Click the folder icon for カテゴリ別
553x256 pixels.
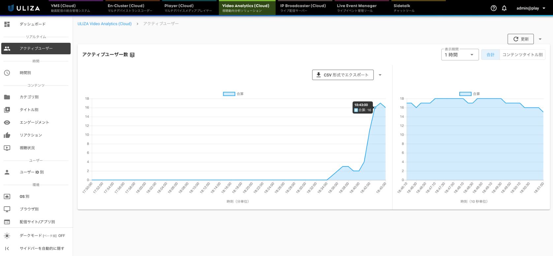click(x=7, y=97)
